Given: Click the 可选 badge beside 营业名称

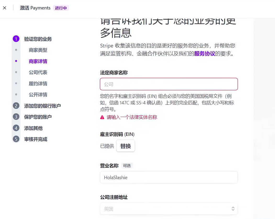Looking at the screenshot, I should (127, 165).
